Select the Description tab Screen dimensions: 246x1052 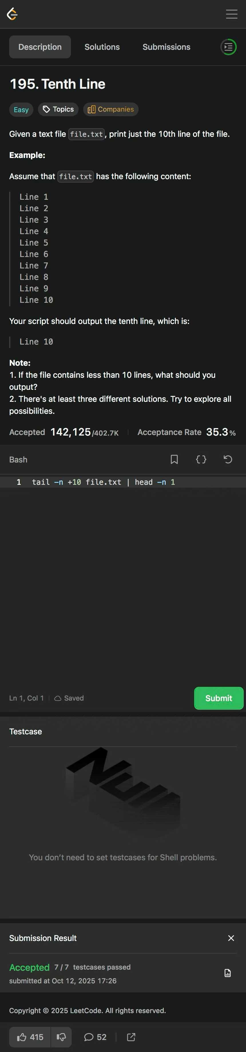40,47
